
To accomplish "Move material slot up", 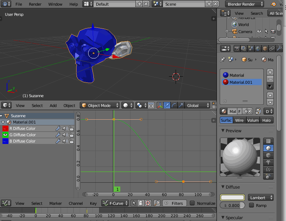I will tap(270, 95).
